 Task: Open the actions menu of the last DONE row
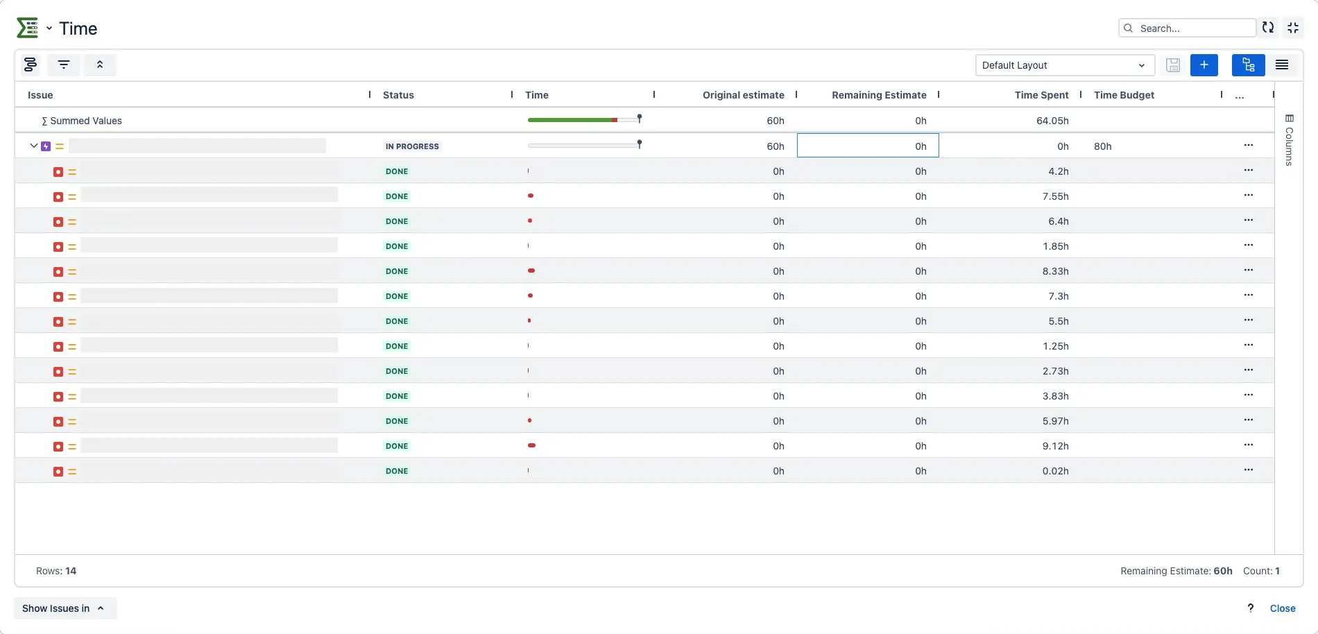(x=1248, y=470)
